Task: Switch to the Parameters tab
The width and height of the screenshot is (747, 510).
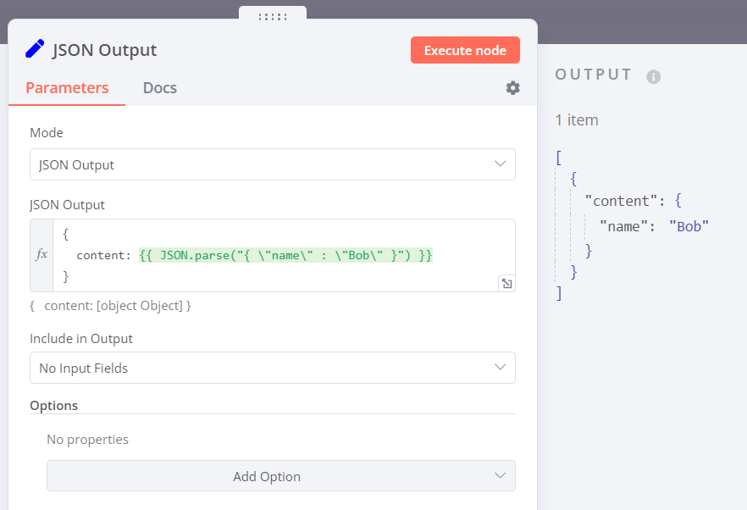Action: click(x=67, y=88)
